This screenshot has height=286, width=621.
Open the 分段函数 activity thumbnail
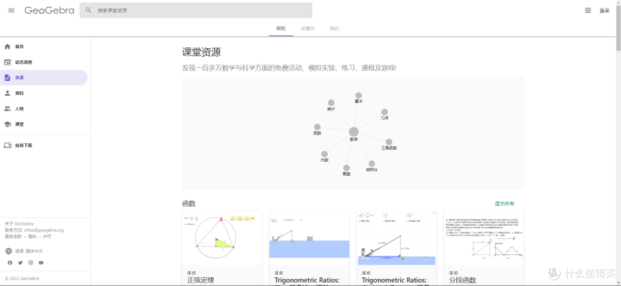point(484,238)
